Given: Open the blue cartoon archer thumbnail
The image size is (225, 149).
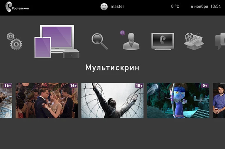Looking at the screenshot, I should 178,101.
